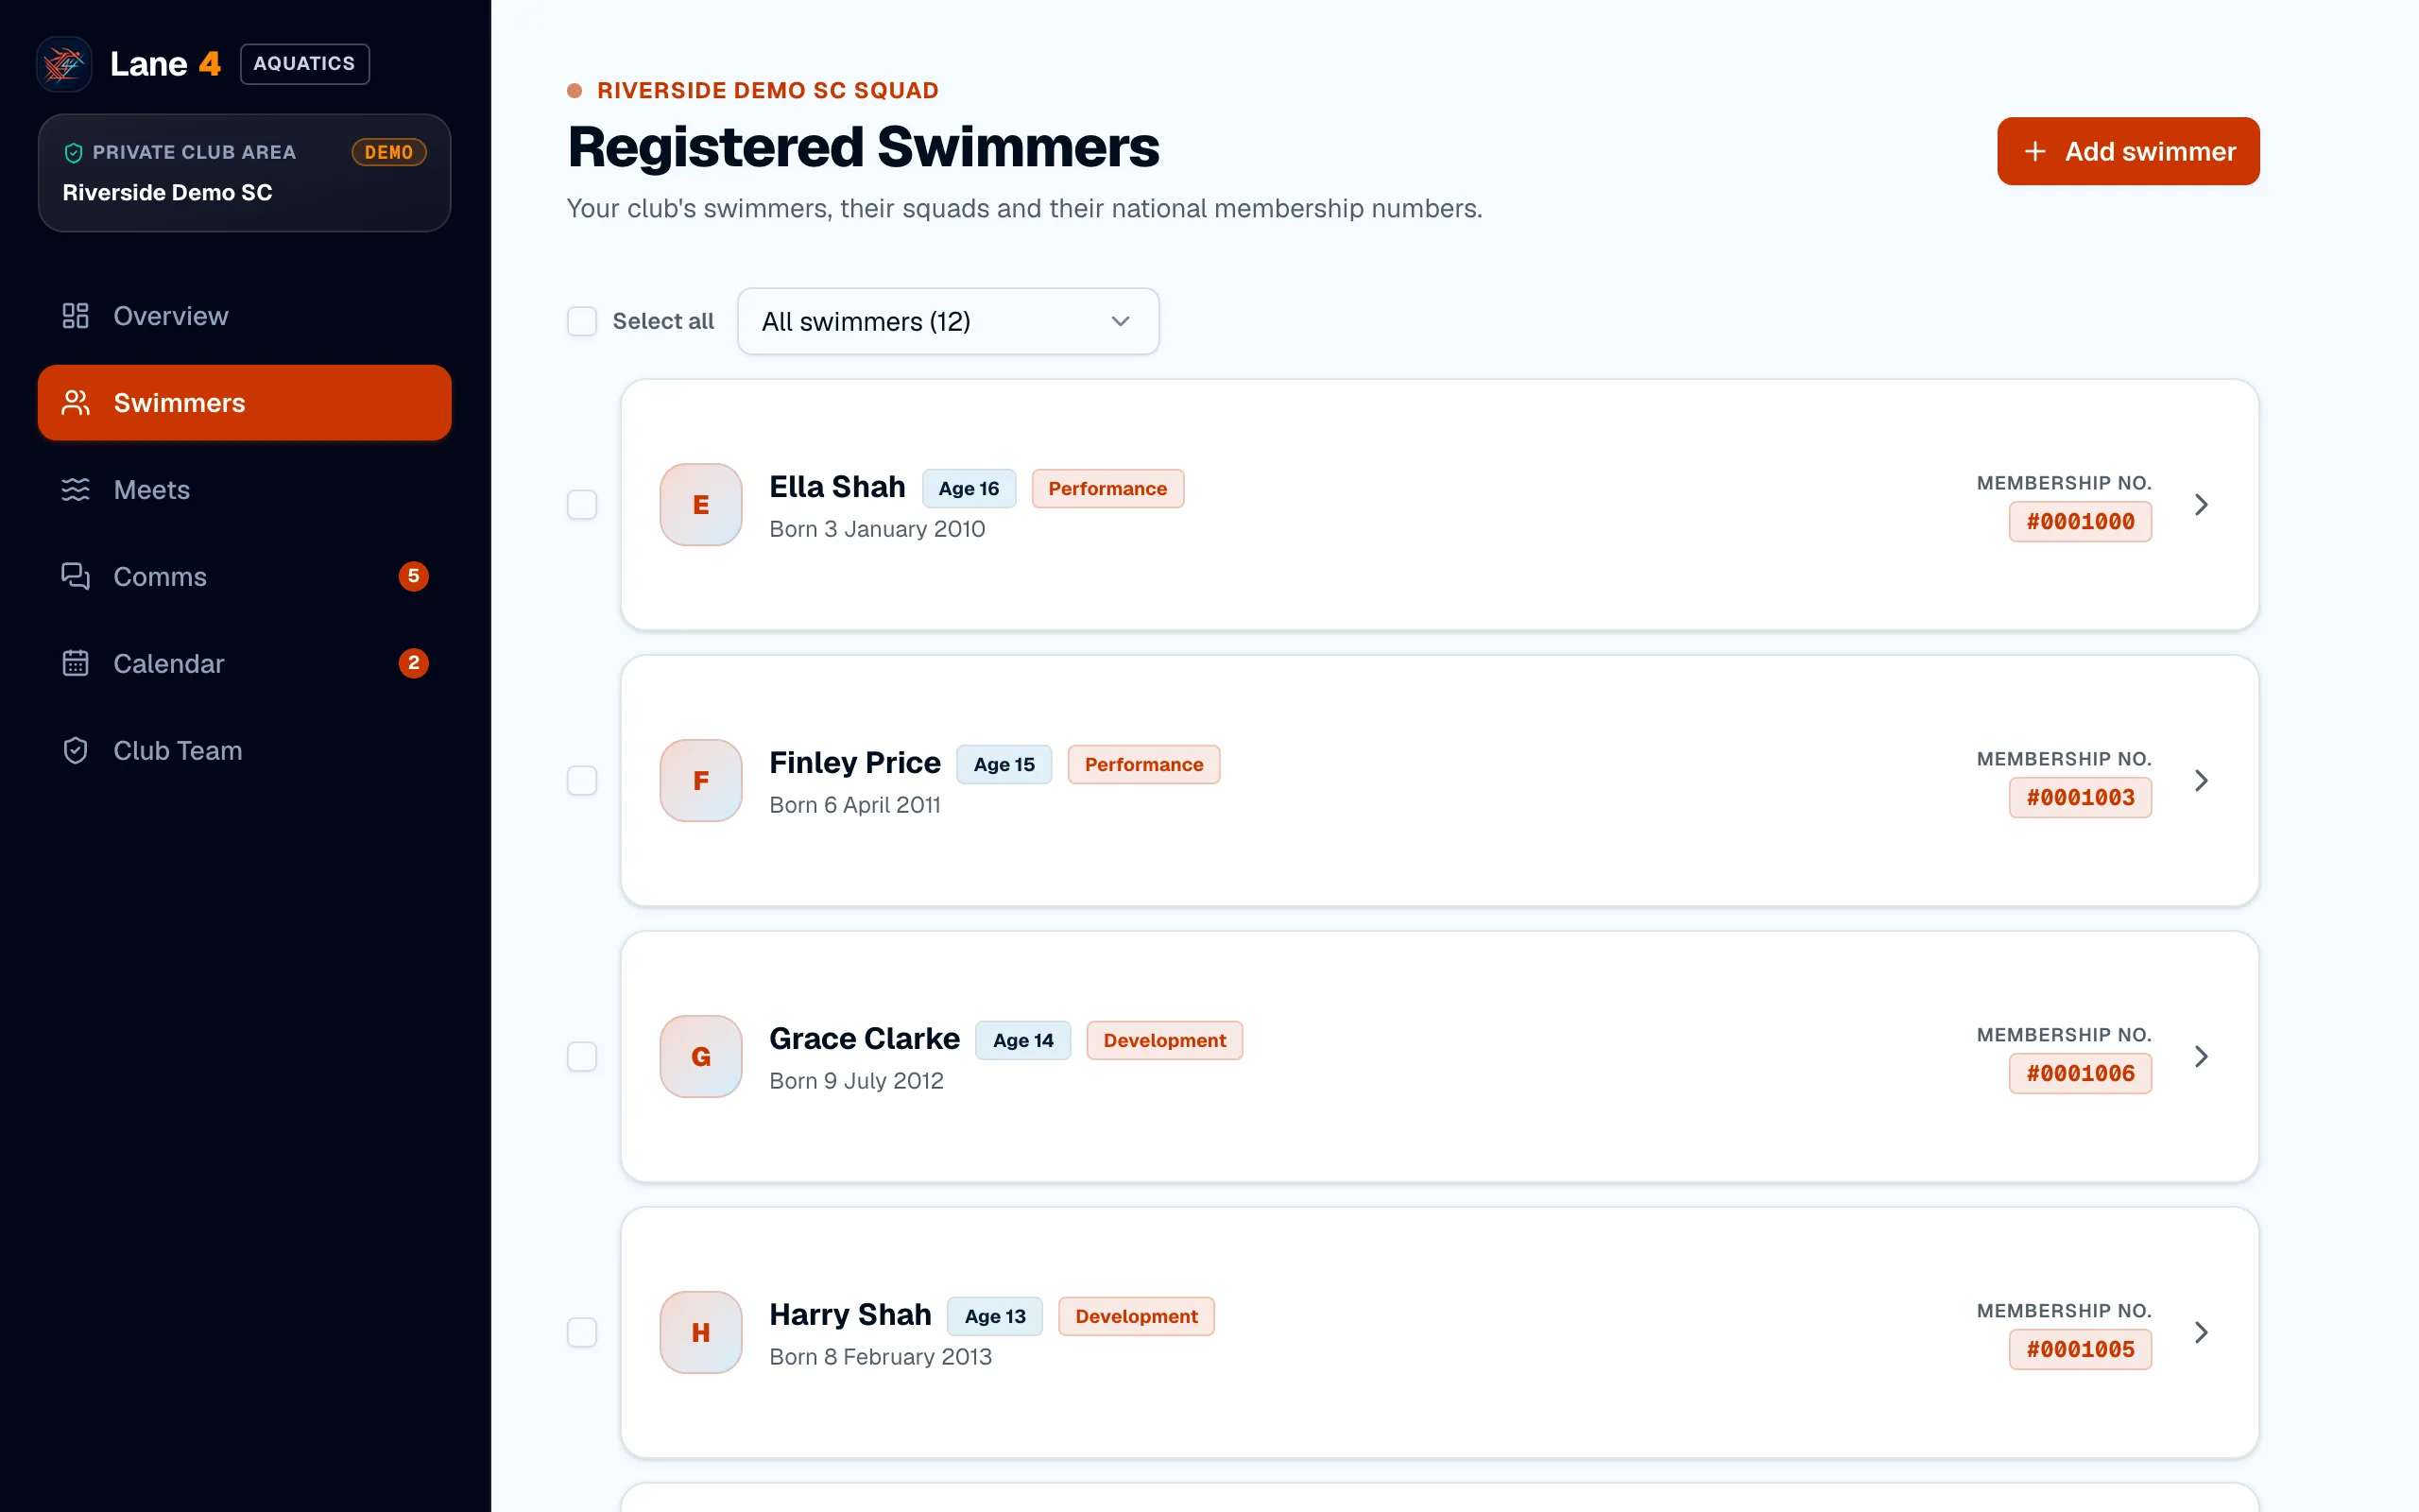Click the Calendar icon in sidebar
This screenshot has width=2419, height=1512.
click(75, 664)
